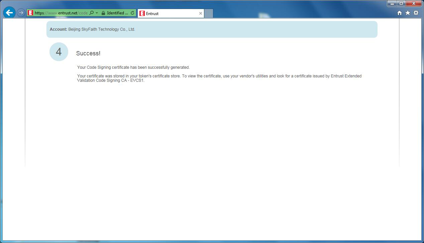Open the Tools gear menu
This screenshot has width=424, height=243.
click(x=416, y=13)
